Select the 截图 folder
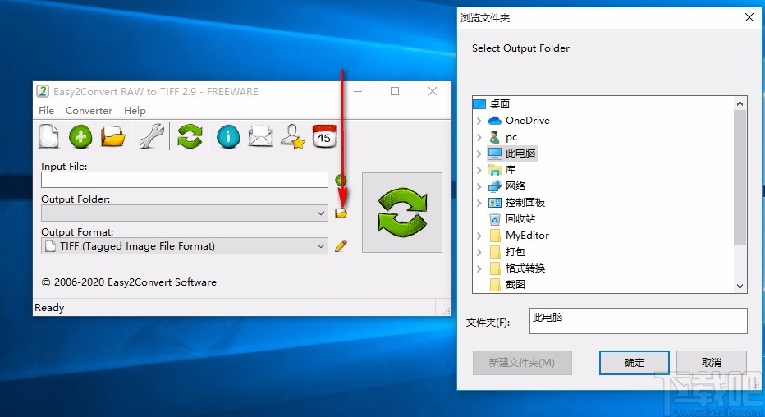Viewport: 765px width, 417px height. click(515, 284)
